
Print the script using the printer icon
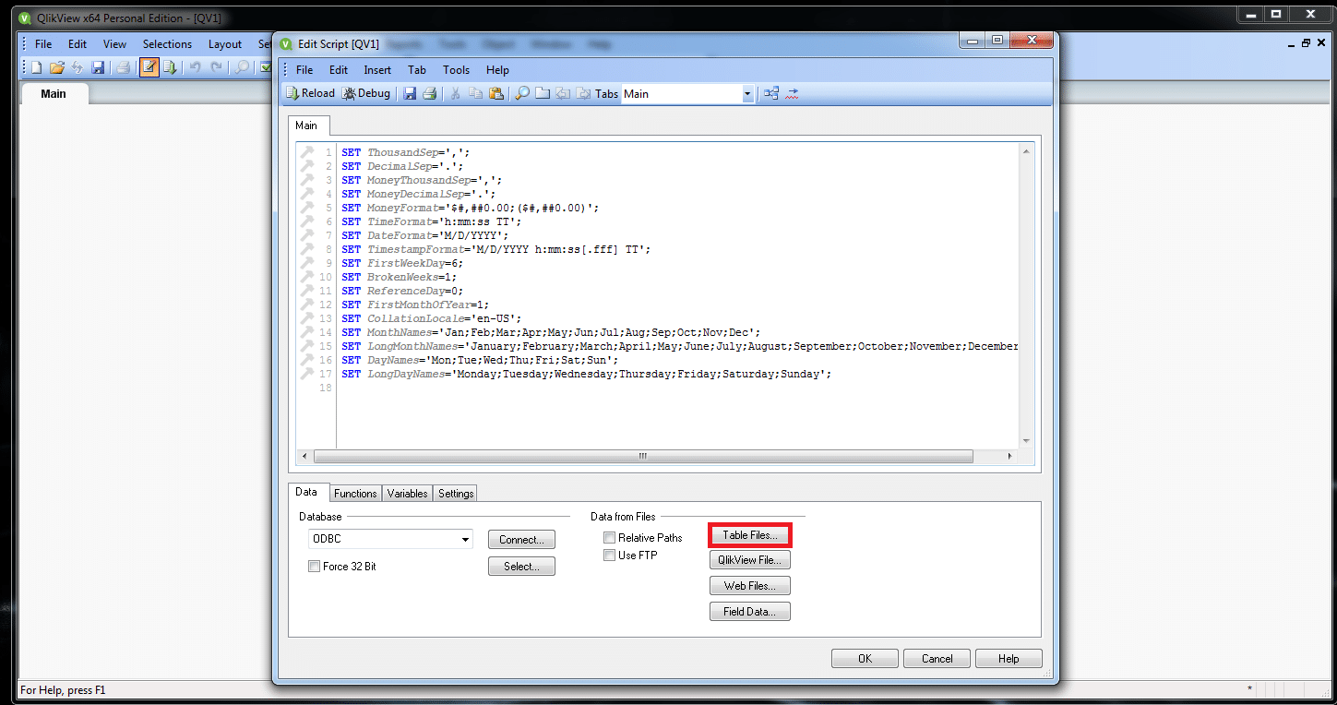[x=429, y=93]
